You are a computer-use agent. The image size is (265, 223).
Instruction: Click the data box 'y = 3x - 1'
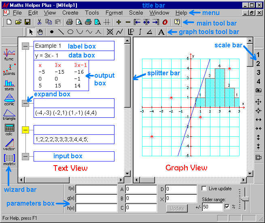[74, 55]
